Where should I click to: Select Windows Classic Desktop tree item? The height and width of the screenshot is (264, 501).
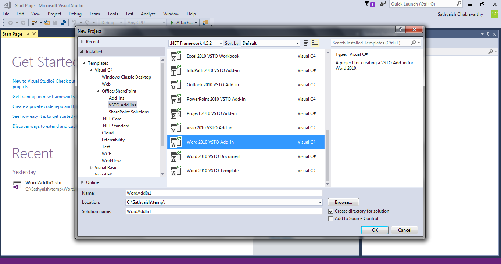pos(126,77)
